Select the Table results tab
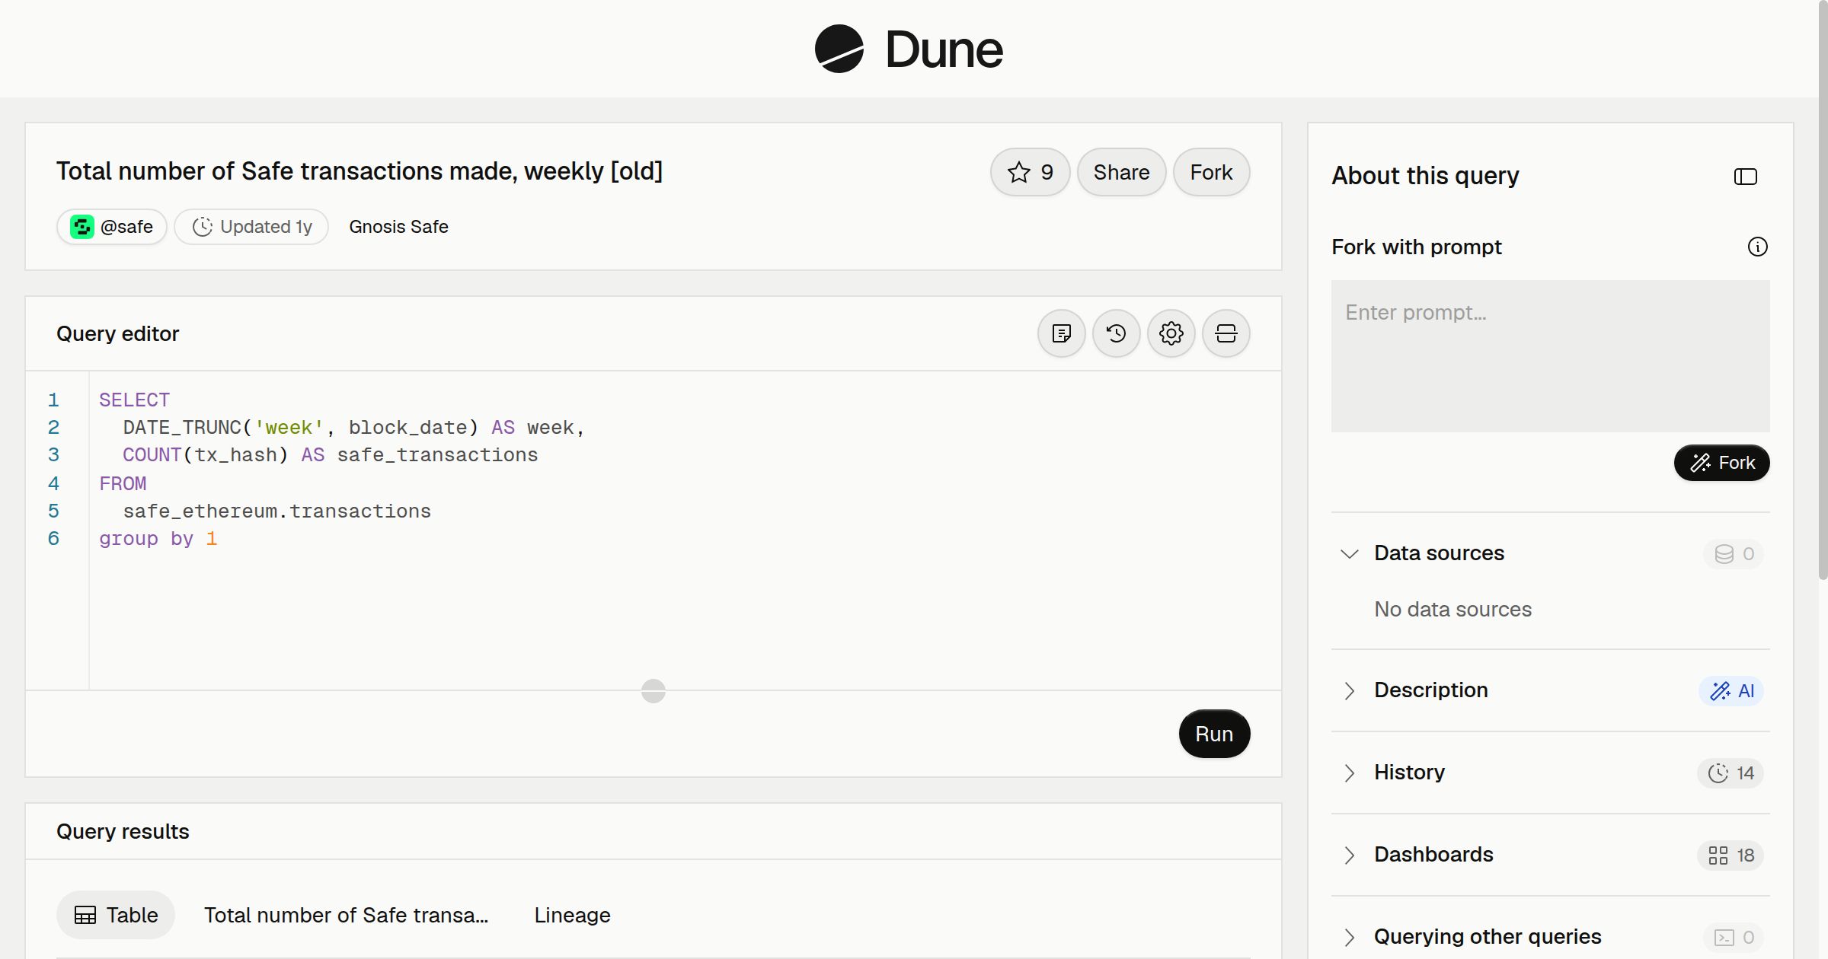This screenshot has width=1828, height=959. (116, 915)
